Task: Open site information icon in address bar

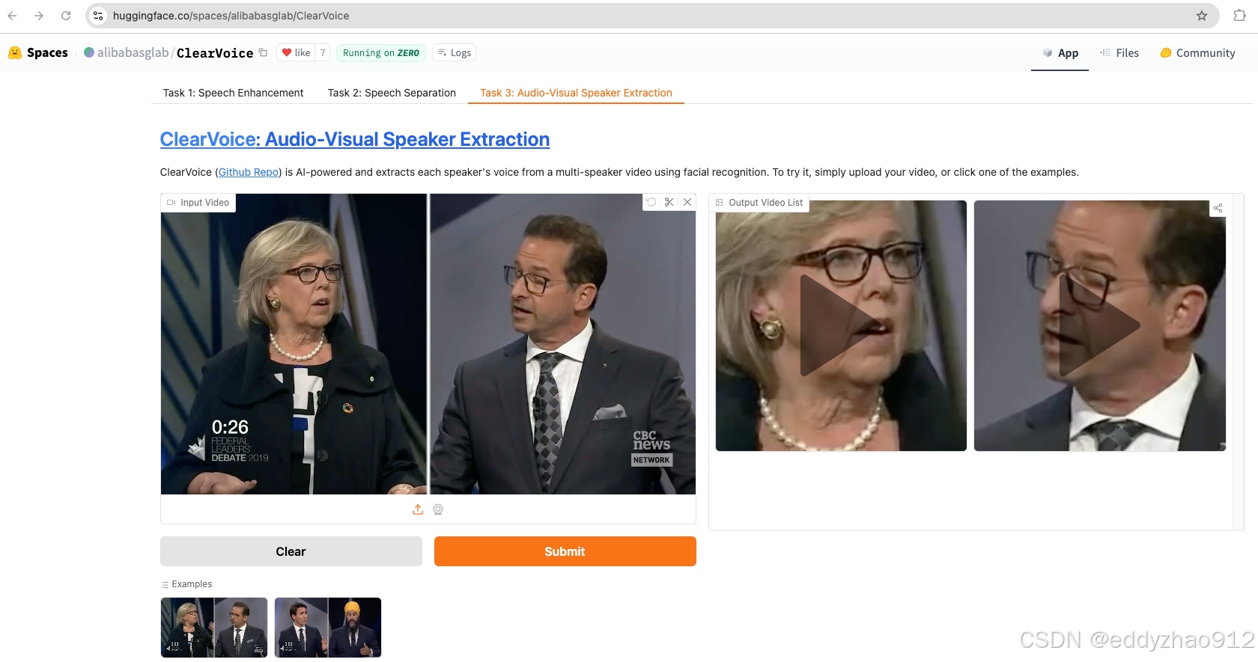Action: (98, 16)
